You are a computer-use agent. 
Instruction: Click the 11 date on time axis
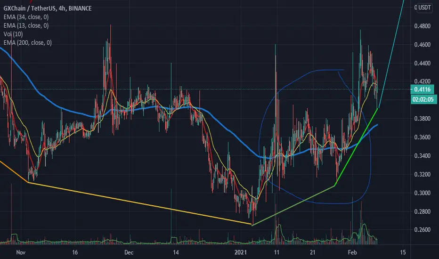pos(276,252)
